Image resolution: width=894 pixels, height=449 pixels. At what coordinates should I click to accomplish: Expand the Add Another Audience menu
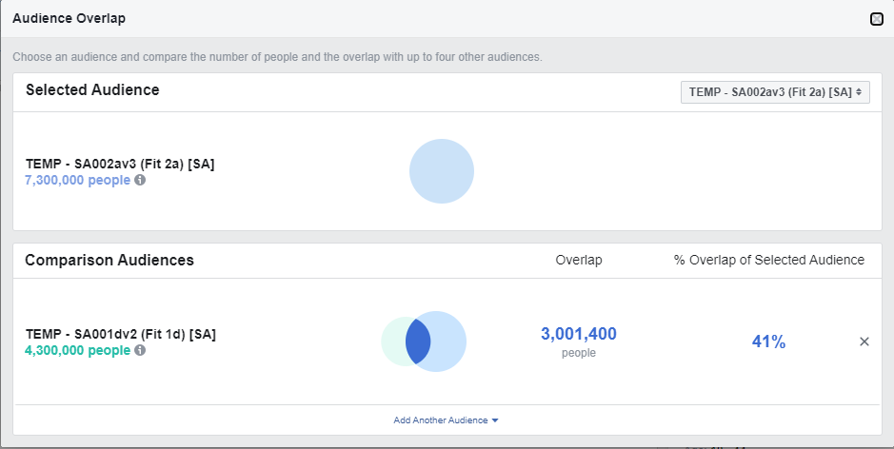(x=447, y=420)
